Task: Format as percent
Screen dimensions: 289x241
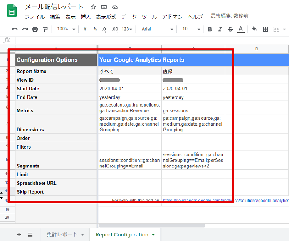Action: (95, 29)
